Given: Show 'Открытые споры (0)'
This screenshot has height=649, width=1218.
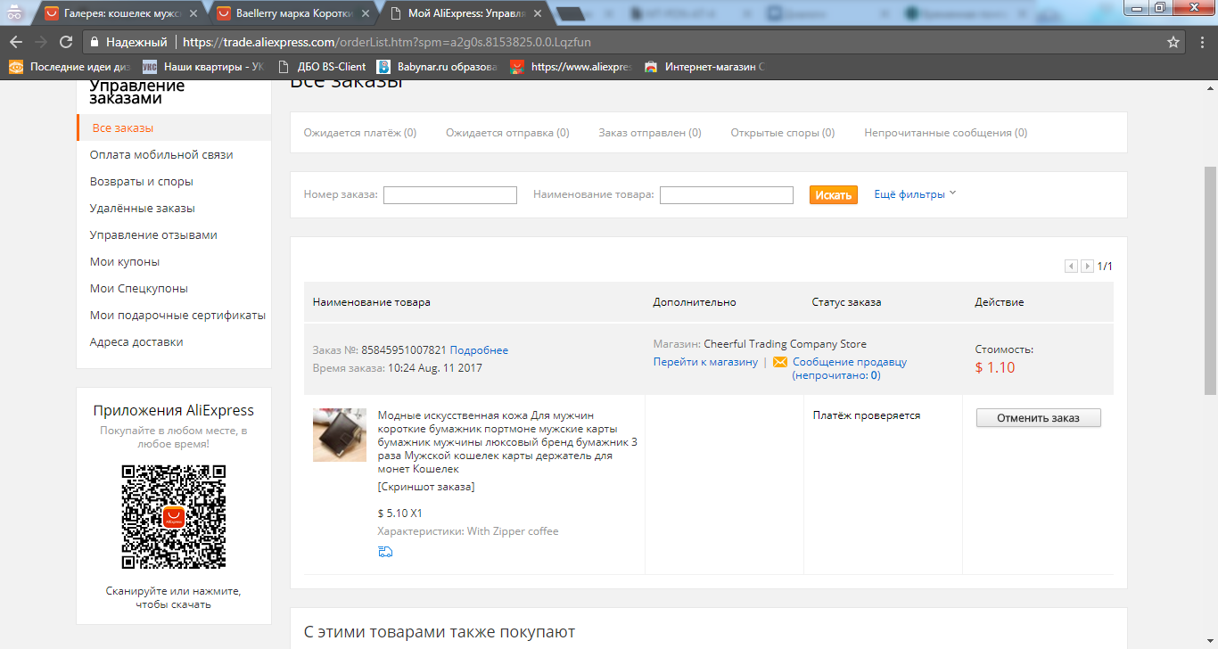Looking at the screenshot, I should pyautogui.click(x=783, y=133).
